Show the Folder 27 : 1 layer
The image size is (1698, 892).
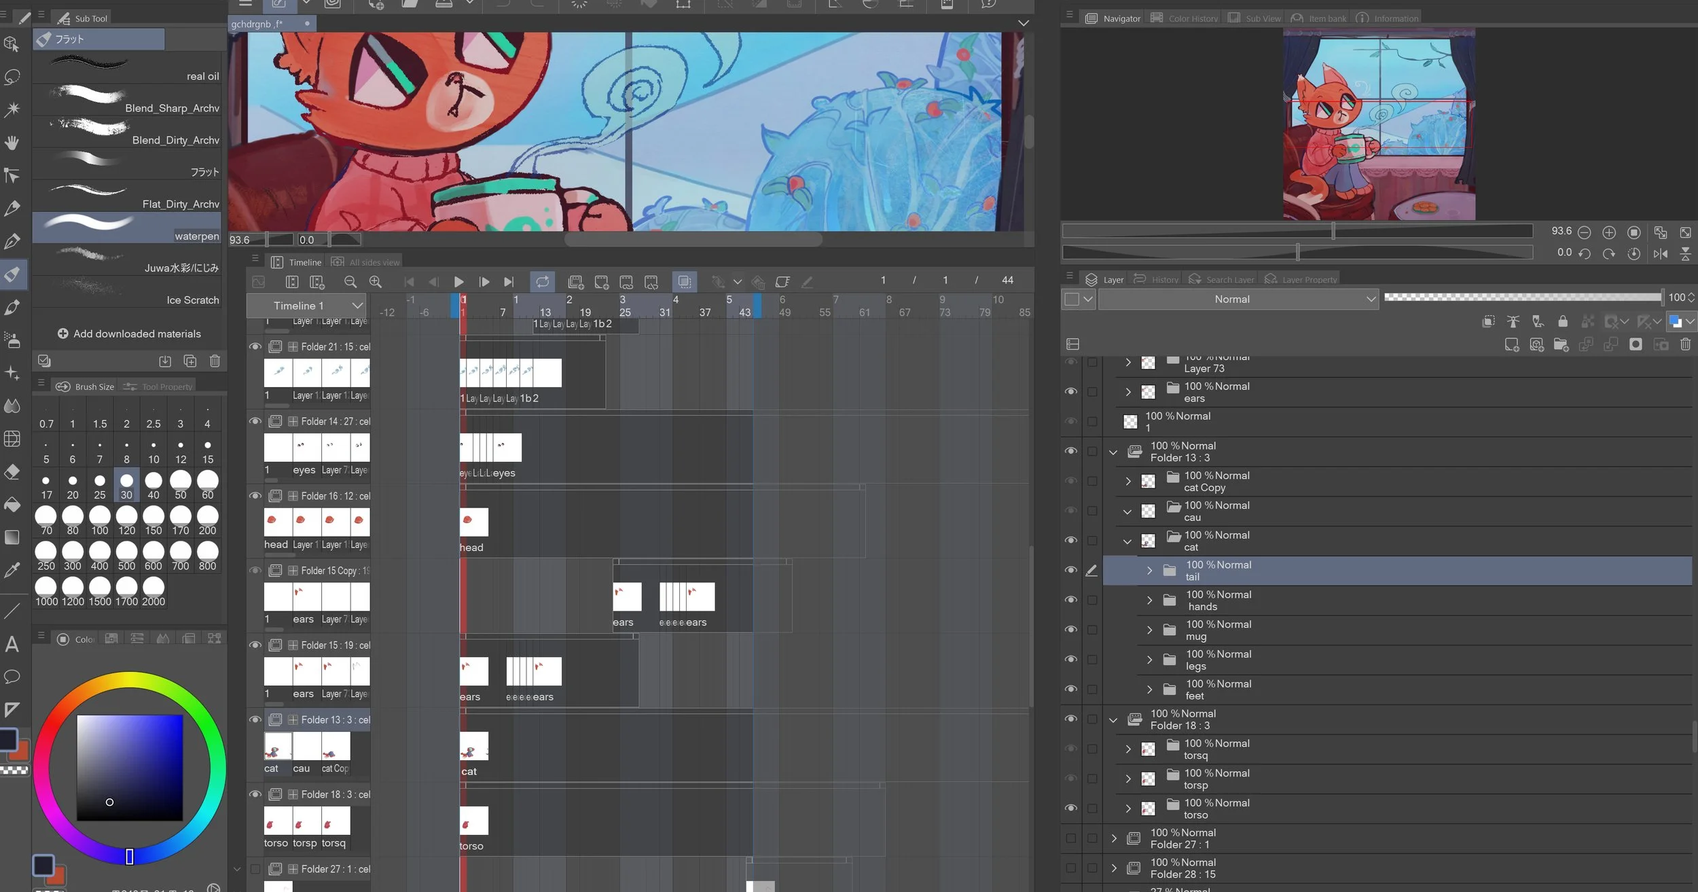pos(1071,838)
